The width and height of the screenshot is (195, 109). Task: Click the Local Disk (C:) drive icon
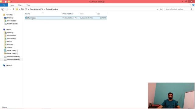[x=5, y=51]
